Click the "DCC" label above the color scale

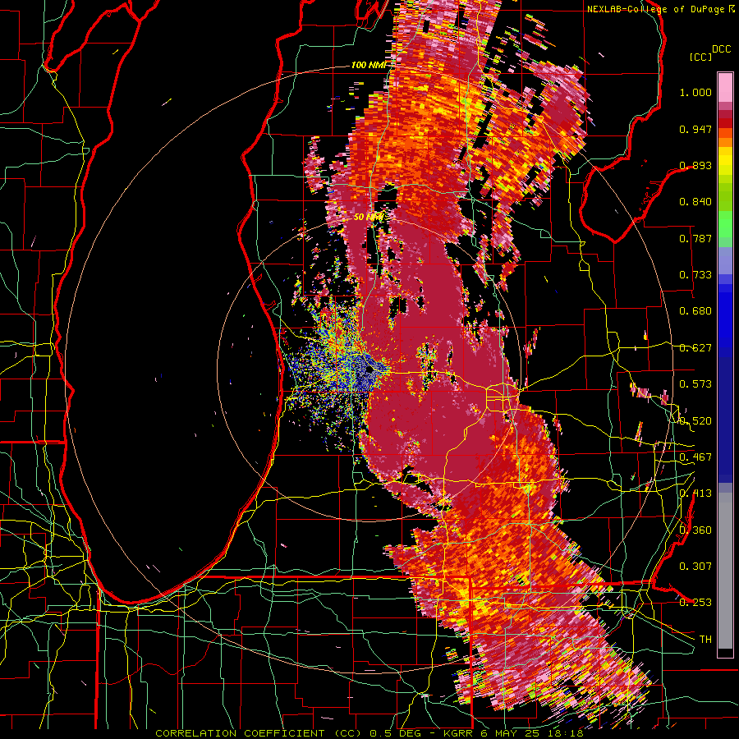(721, 49)
